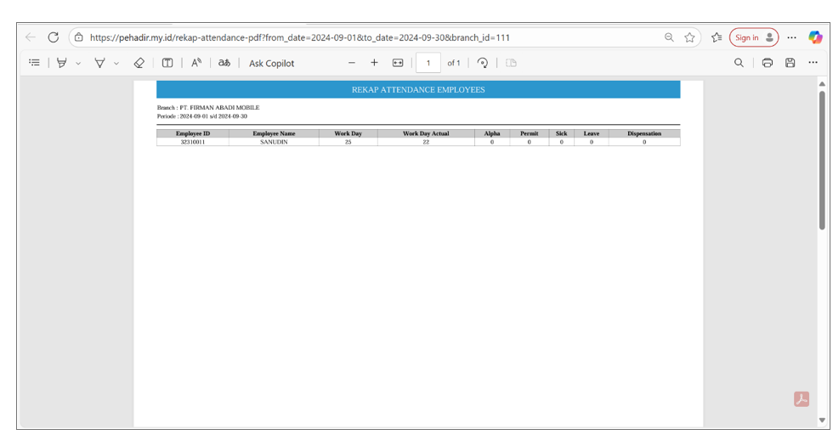
Task: Click the page number field
Action: click(428, 63)
